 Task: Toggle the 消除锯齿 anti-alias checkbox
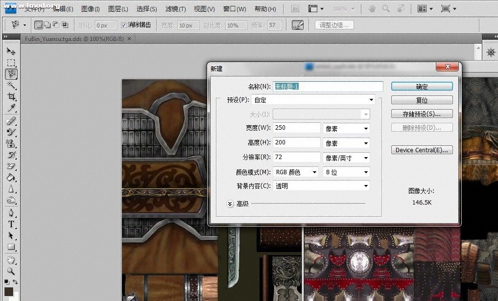point(123,25)
